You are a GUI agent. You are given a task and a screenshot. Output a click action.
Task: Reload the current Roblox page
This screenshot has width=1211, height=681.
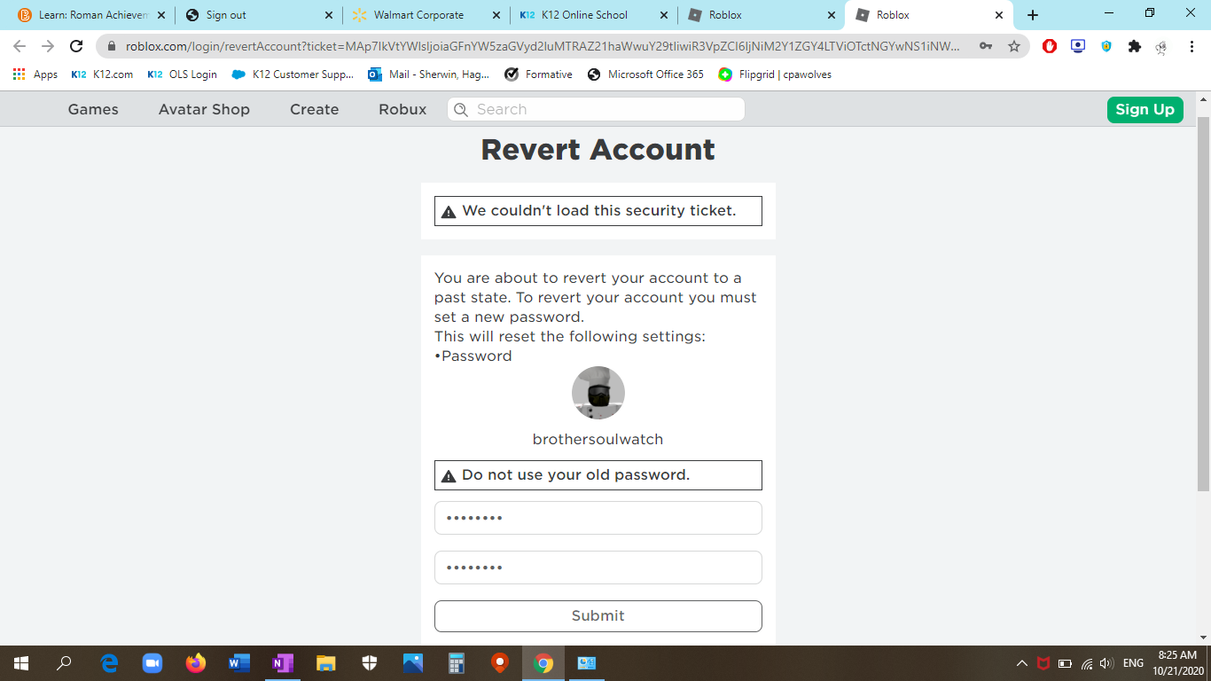pos(76,46)
